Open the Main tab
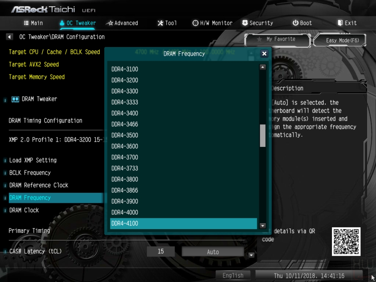The image size is (376, 282). coord(33,23)
